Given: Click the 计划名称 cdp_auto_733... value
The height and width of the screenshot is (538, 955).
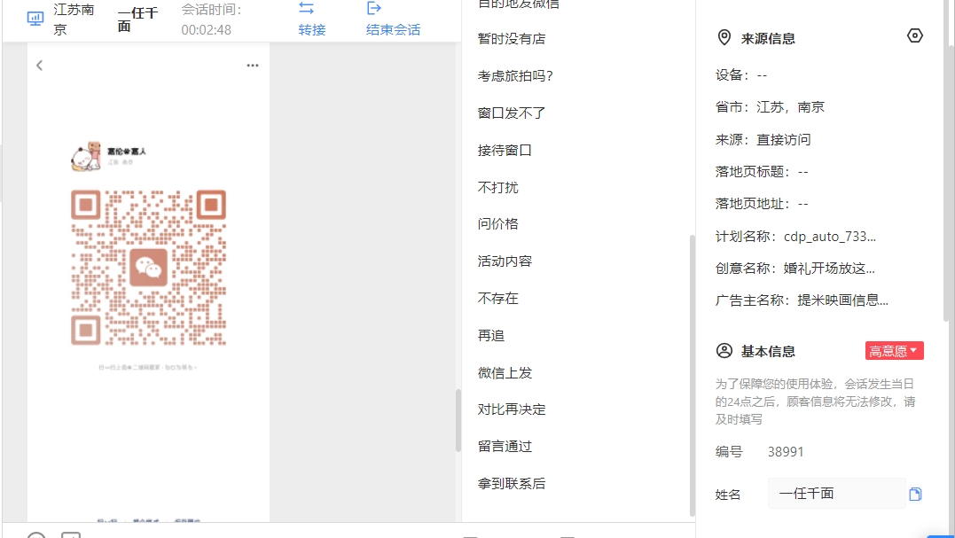Looking at the screenshot, I should click(830, 236).
